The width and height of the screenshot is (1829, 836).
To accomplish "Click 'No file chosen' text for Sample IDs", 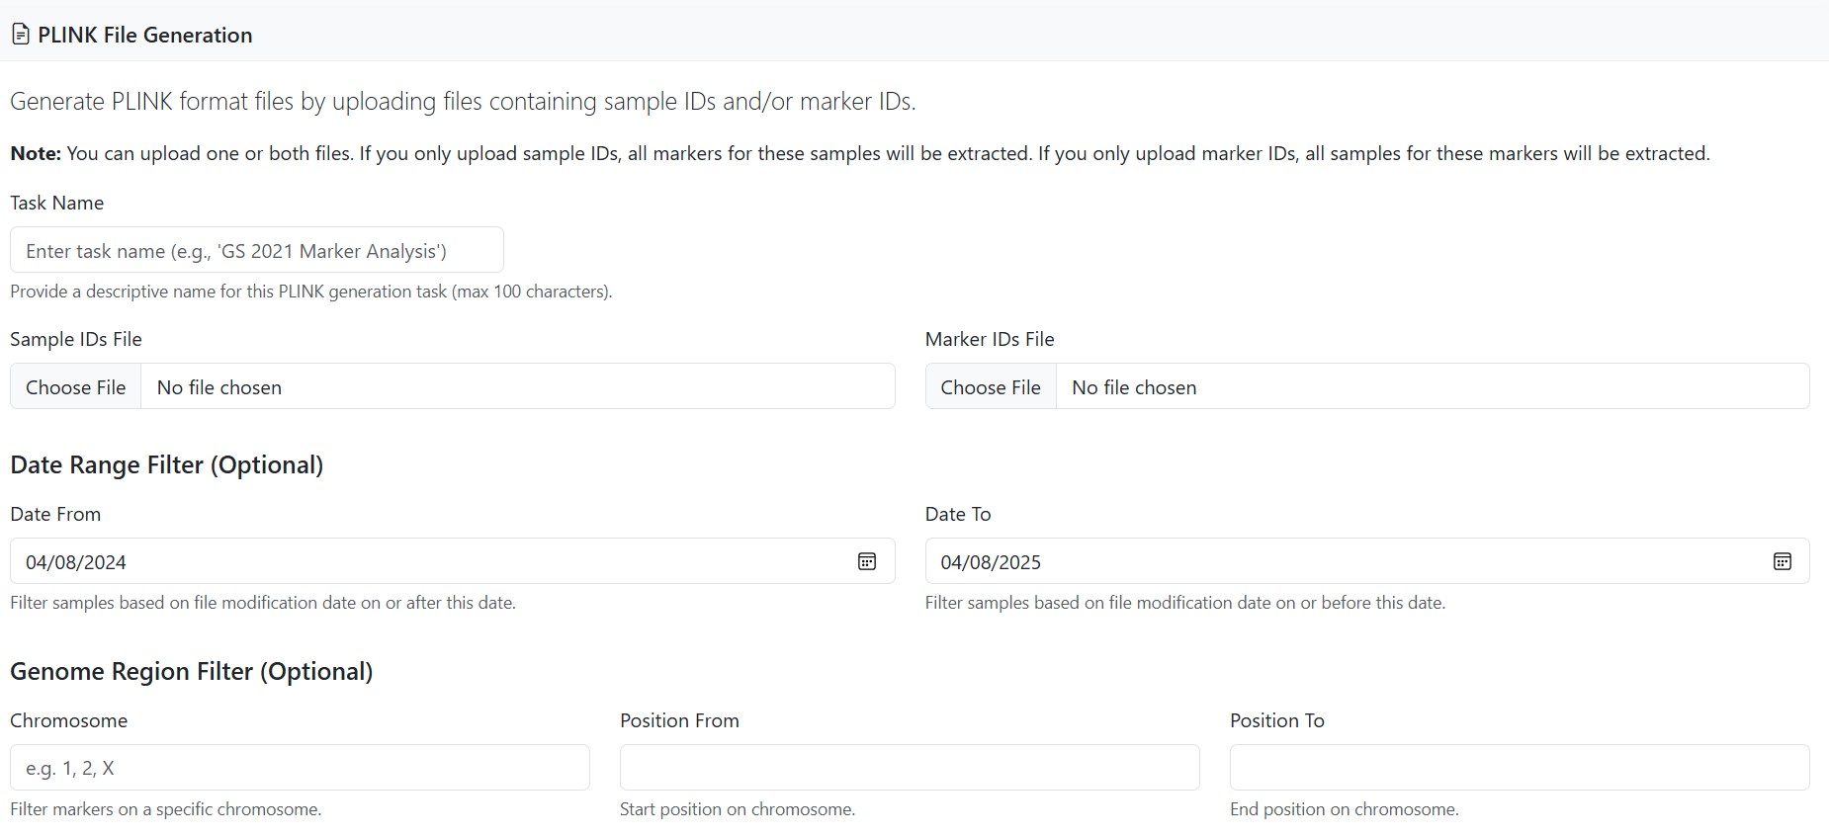I will [219, 387].
